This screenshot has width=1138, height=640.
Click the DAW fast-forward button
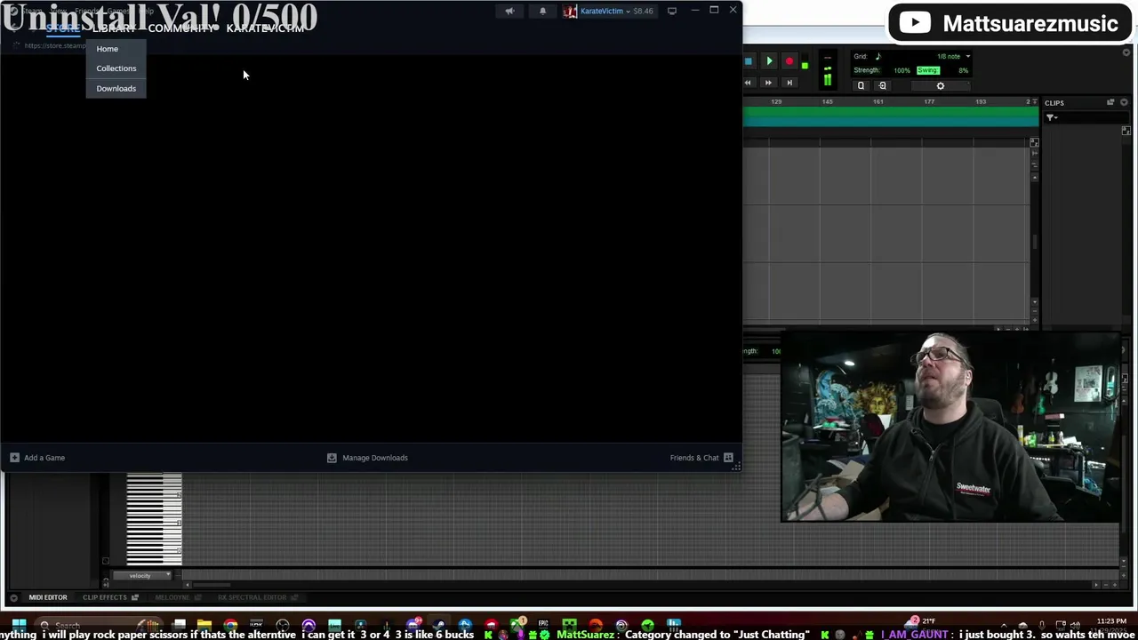coord(768,83)
